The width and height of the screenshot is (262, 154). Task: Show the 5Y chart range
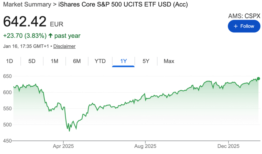tap(146, 61)
